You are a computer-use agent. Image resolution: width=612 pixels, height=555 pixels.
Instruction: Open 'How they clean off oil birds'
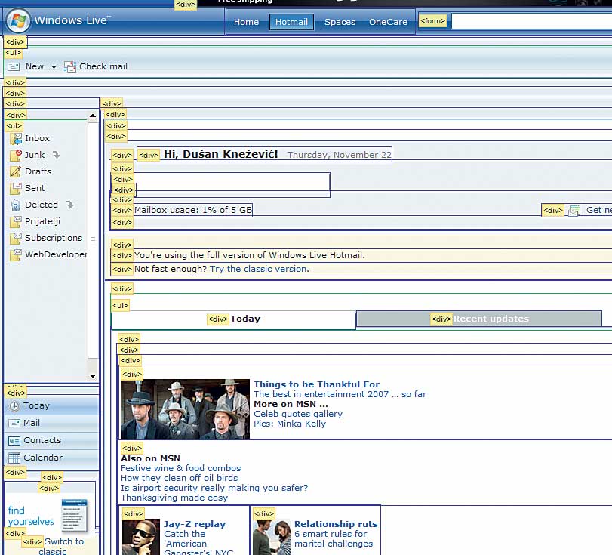179,478
